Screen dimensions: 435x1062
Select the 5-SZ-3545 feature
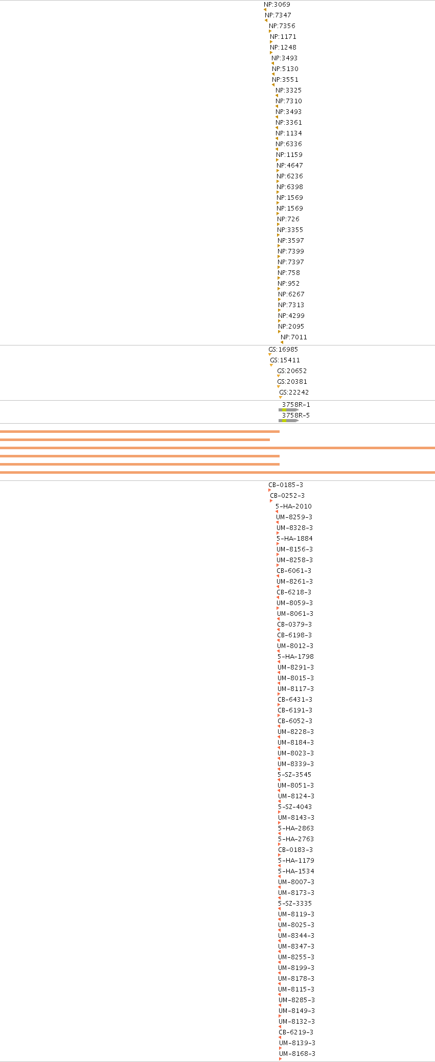pyautogui.click(x=295, y=775)
